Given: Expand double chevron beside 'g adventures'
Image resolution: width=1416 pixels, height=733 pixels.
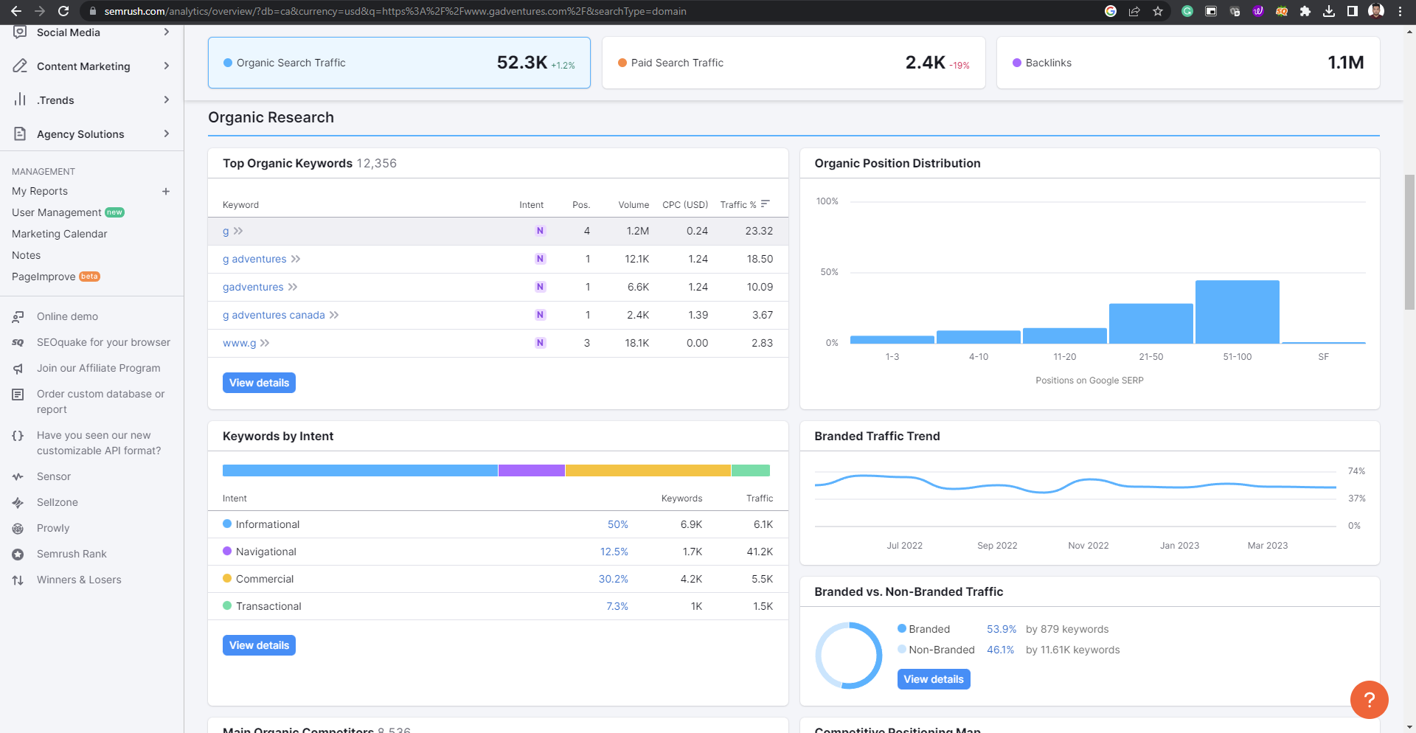Looking at the screenshot, I should [296, 259].
